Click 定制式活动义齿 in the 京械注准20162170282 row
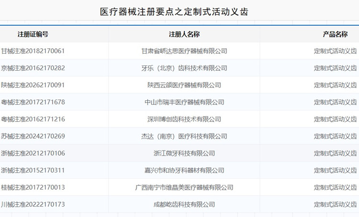The height and width of the screenshot is (217, 359). click(335, 68)
